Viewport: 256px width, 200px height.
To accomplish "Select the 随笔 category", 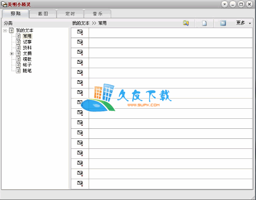I will (x=27, y=71).
